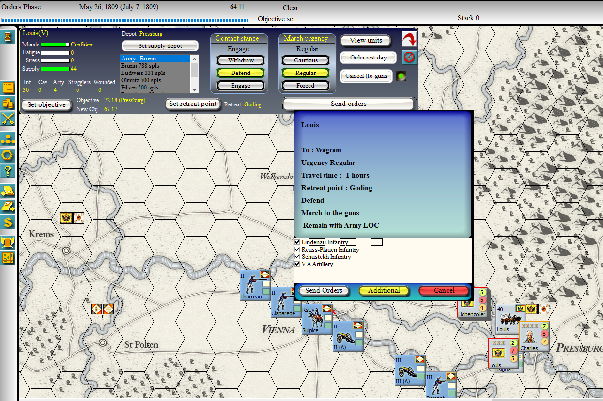Click the red curved arrow icon
Image resolution: width=603 pixels, height=401 pixels.
click(409, 40)
